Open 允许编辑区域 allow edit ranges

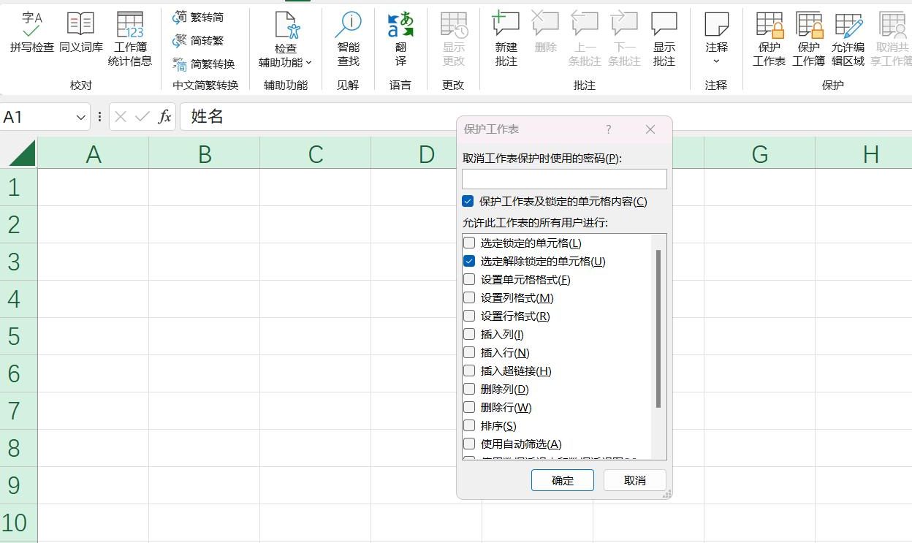coord(848,39)
